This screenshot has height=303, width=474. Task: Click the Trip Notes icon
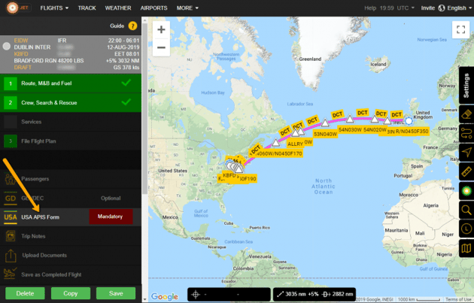pyautogui.click(x=11, y=236)
